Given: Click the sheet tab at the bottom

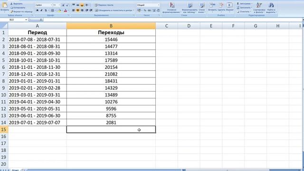Looking at the screenshot, I should point(15,170).
